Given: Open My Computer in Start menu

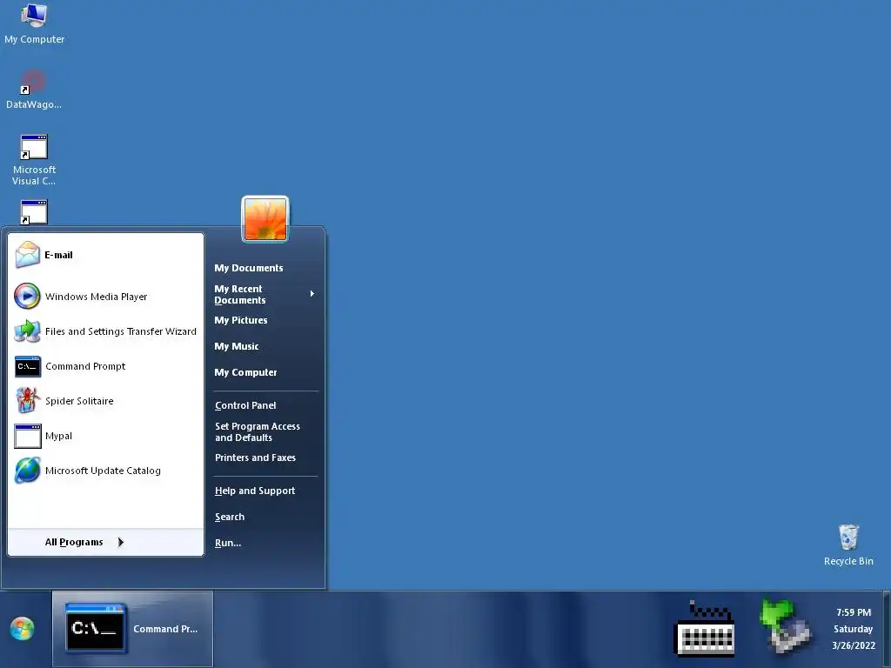Looking at the screenshot, I should pyautogui.click(x=245, y=372).
